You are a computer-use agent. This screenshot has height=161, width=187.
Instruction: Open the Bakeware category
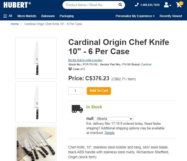[48, 16]
